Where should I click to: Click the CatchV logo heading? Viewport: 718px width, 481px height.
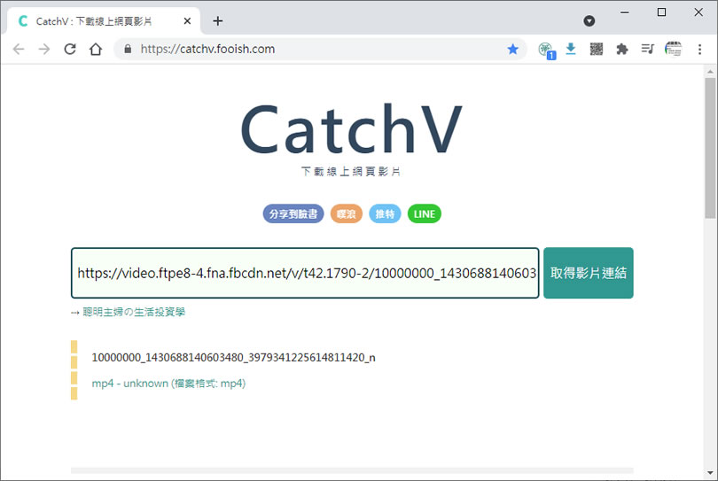coord(351,128)
